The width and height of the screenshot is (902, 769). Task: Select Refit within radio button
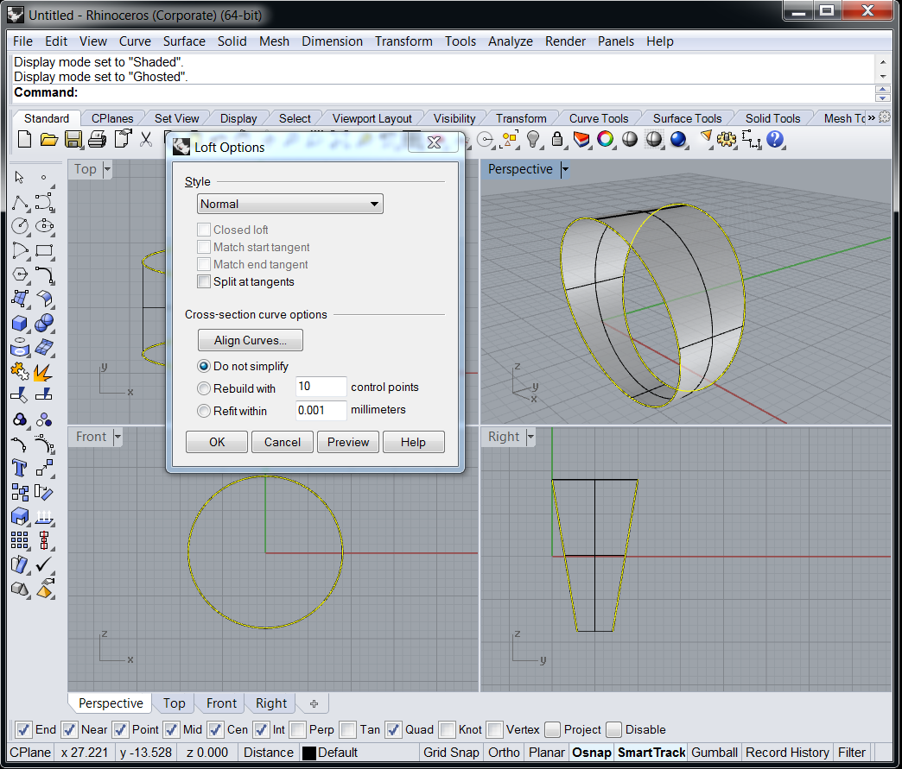click(x=204, y=411)
